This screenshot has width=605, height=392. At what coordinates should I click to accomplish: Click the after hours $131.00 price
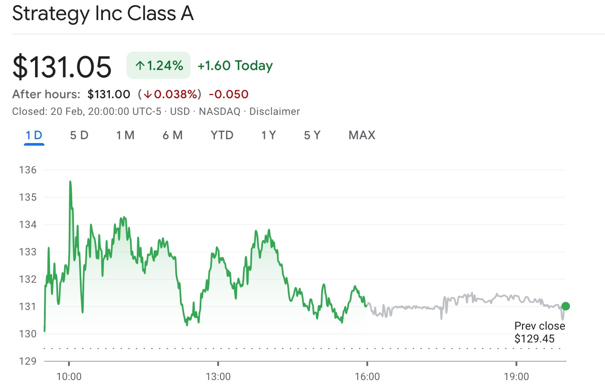(109, 94)
